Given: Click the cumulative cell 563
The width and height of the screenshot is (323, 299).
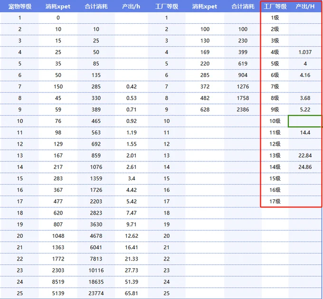Looking at the screenshot, I should pos(96,132).
